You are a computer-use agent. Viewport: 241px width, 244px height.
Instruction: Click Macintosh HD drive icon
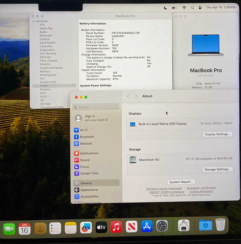[133, 160]
